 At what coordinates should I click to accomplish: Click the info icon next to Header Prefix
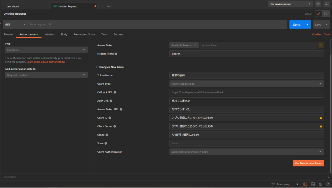pyautogui.click(x=116, y=54)
